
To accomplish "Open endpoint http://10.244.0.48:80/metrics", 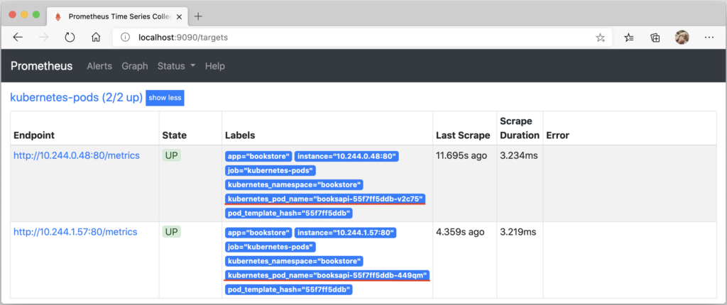I will [x=77, y=156].
